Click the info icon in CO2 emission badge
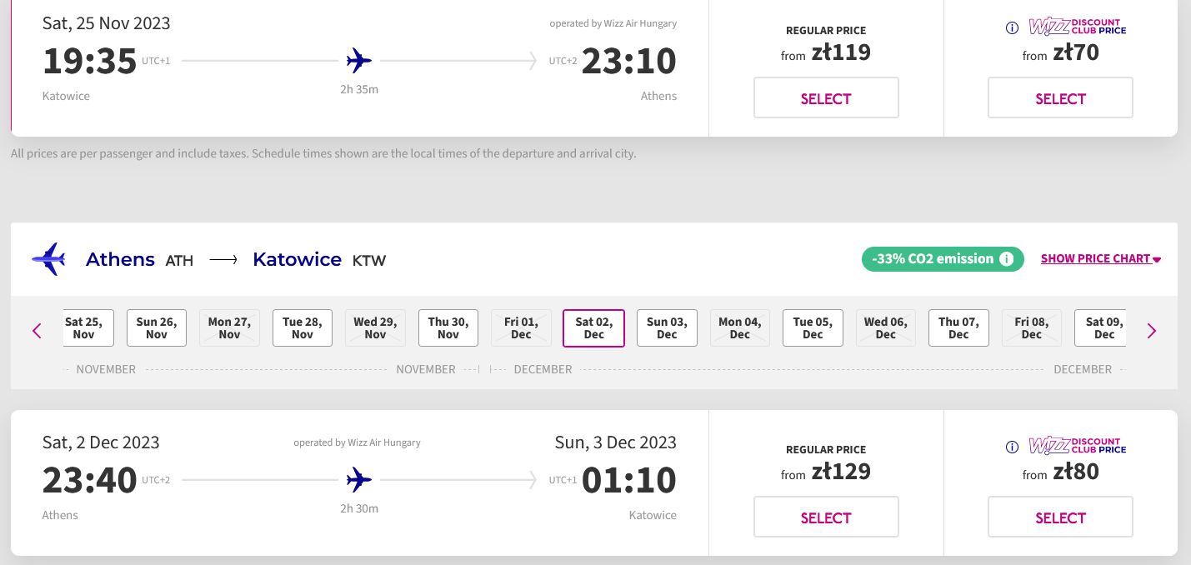 point(1007,259)
